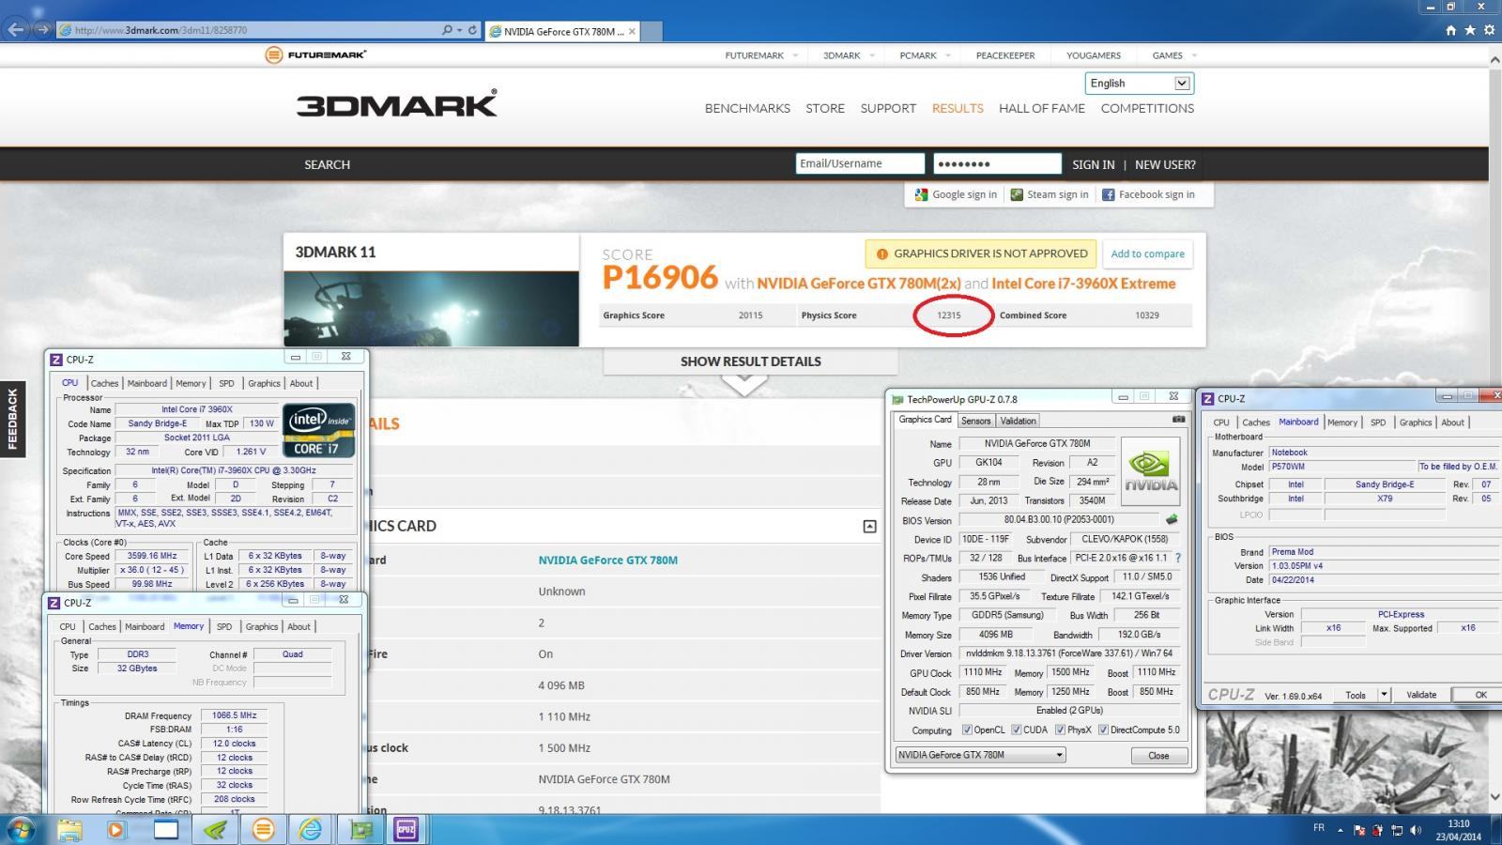Open the CPU-Z Tools dropdown arrow

pos(1384,695)
